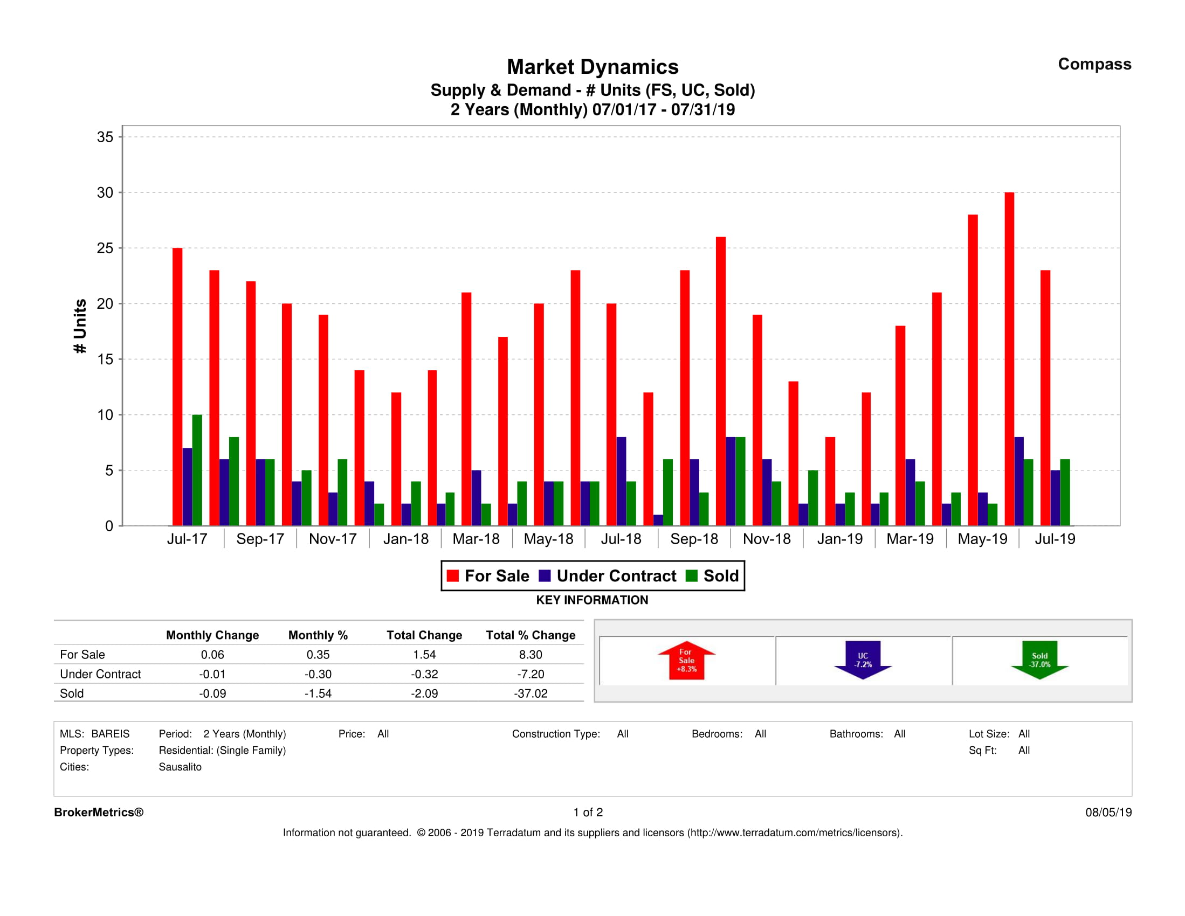This screenshot has width=1185, height=916.
Task: Click the Under Contract table row label
Action: coord(100,674)
